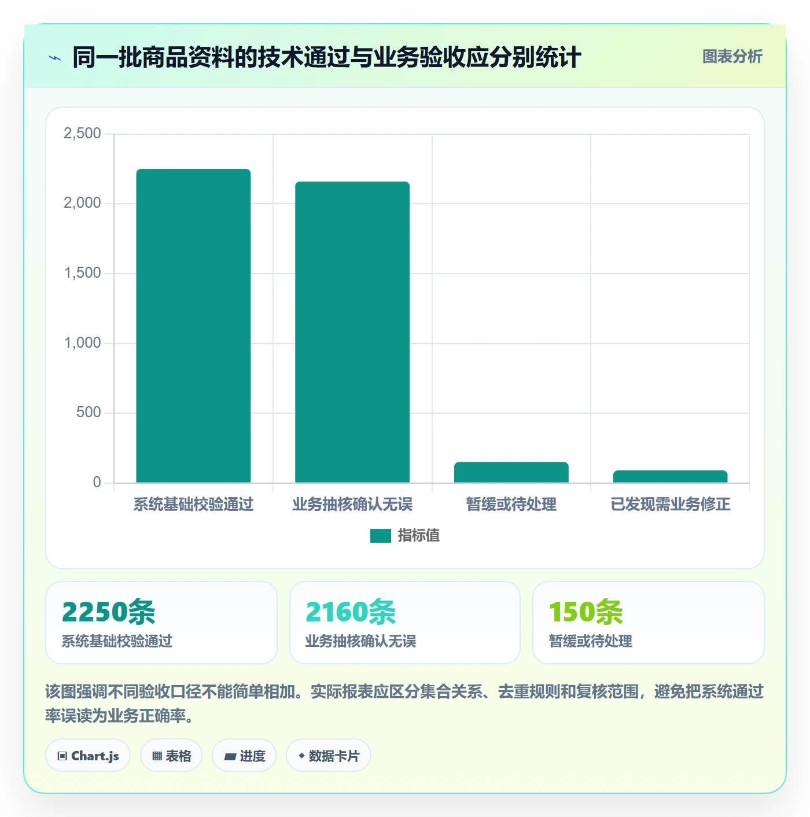Select the 业务抽核确认无误 bar in chart
This screenshot has height=817, width=810.
[x=352, y=332]
